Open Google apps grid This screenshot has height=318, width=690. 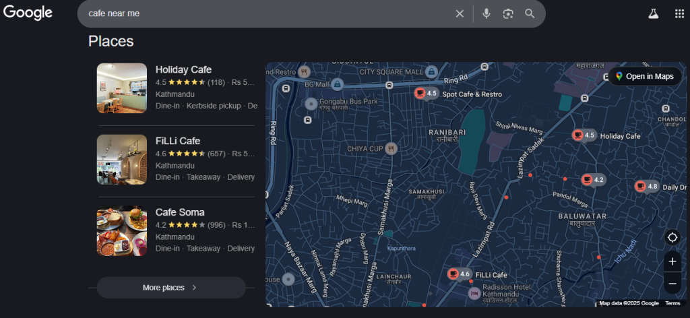679,13
